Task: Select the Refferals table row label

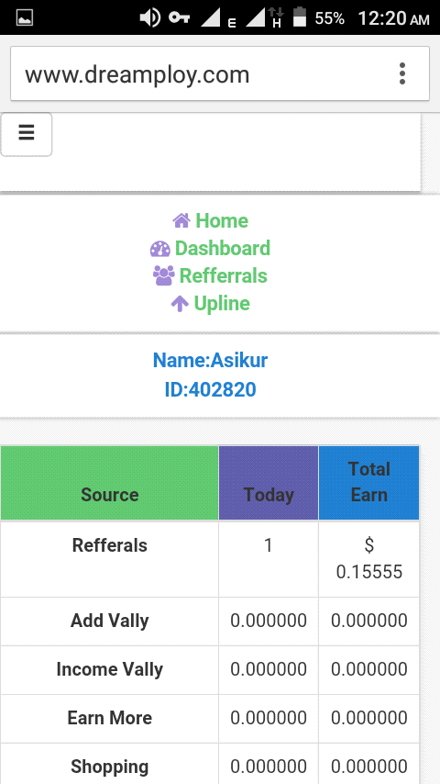Action: [x=109, y=545]
